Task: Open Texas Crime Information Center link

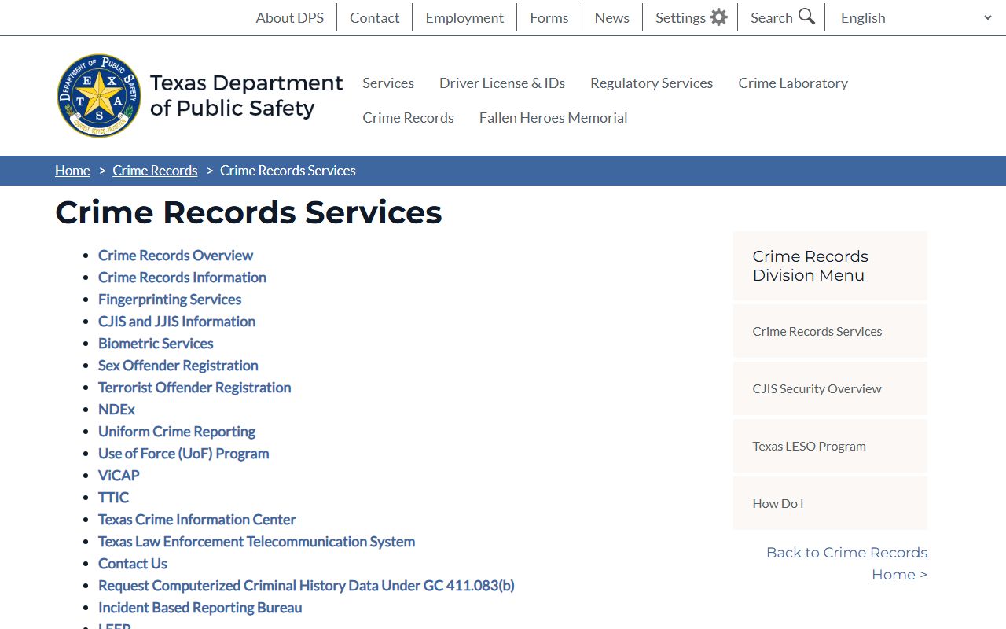Action: [196, 519]
